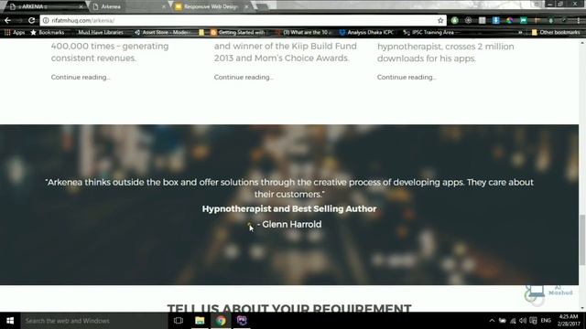586x329 pixels.
Task: Bookmark this page with the star icon
Action: 440,20
